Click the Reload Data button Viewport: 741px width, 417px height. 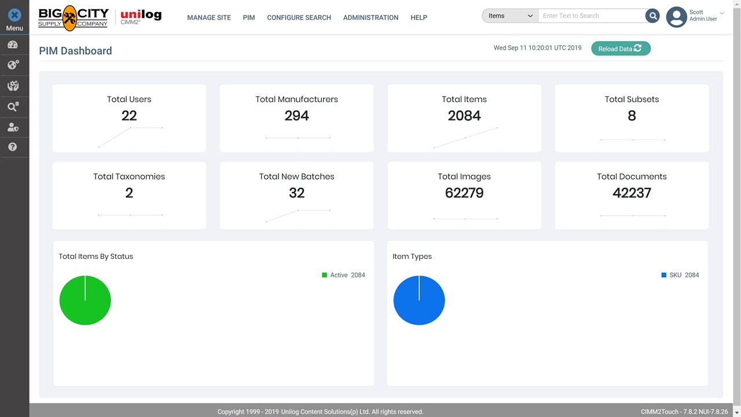(x=621, y=49)
